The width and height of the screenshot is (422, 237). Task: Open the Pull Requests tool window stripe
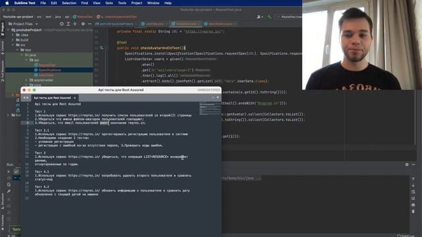pos(3,71)
